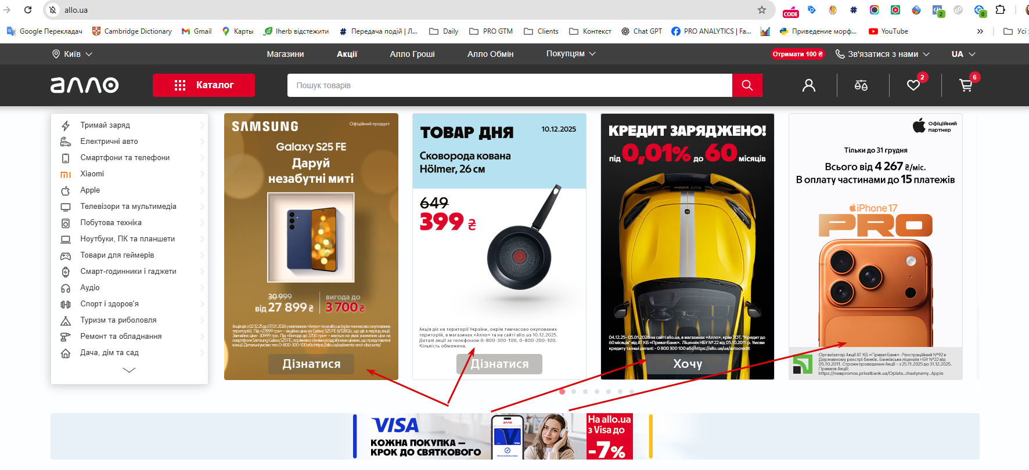Viewport: 1029px width, 470px height.
Task: Open the Extensions puzzle icon
Action: click(x=1000, y=10)
